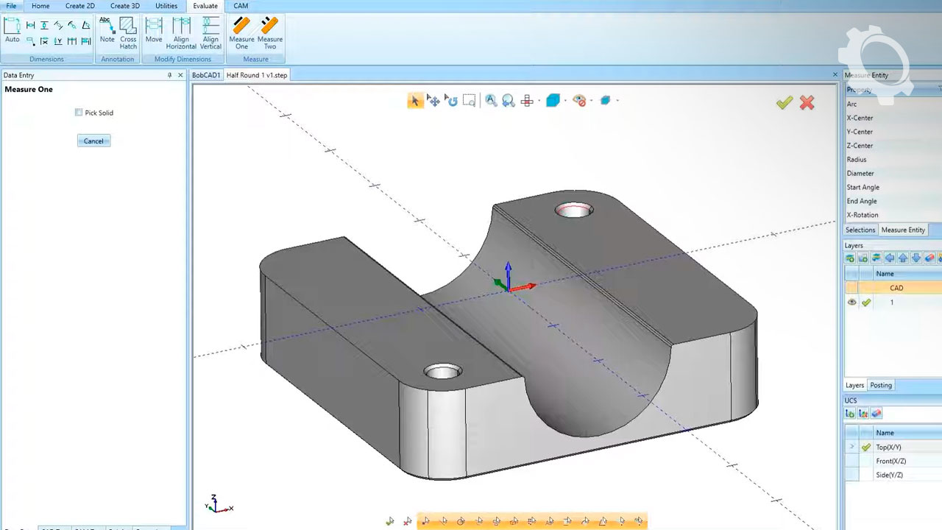Click the green checkmark to confirm
Viewport: 942px width, 530px height.
(x=785, y=103)
